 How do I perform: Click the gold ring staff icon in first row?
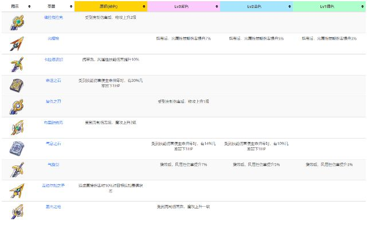coord(17,22)
